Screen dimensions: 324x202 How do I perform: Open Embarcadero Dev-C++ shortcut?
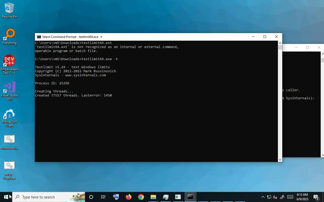(9, 64)
